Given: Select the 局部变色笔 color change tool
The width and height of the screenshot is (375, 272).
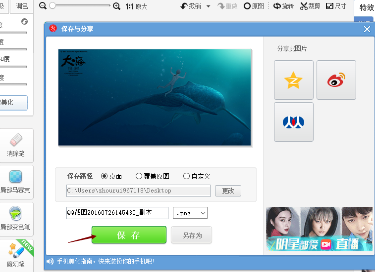Looking at the screenshot, I should pyautogui.click(x=15, y=219).
